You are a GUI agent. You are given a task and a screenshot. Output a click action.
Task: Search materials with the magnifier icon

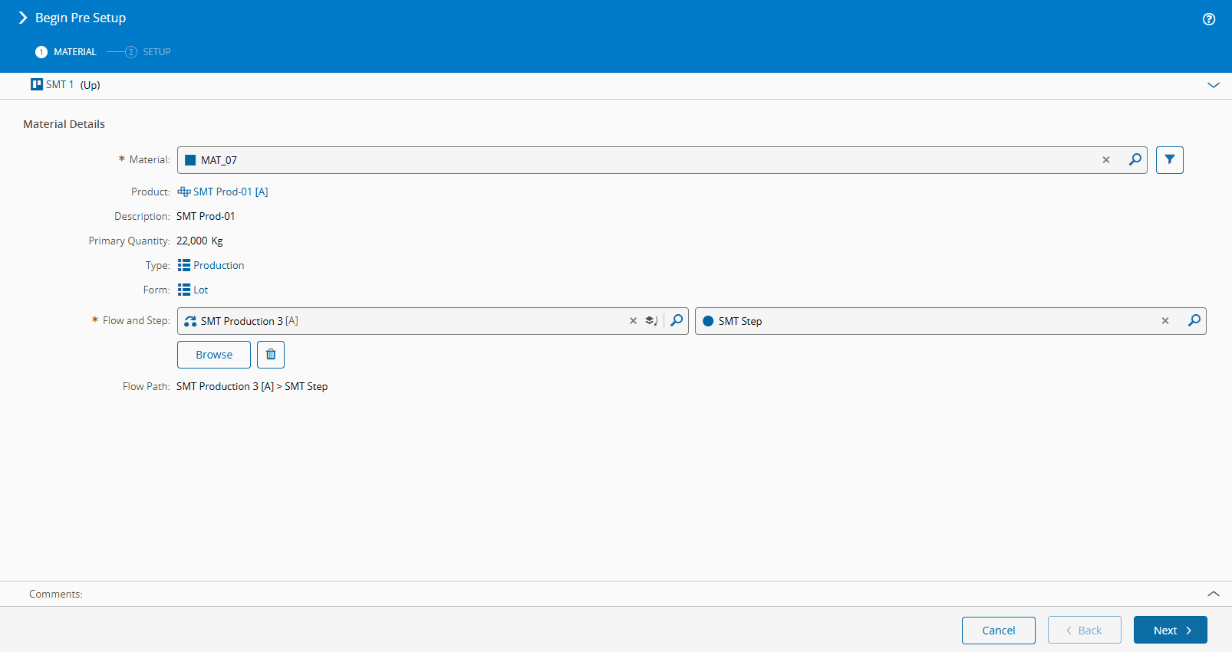coord(1135,159)
